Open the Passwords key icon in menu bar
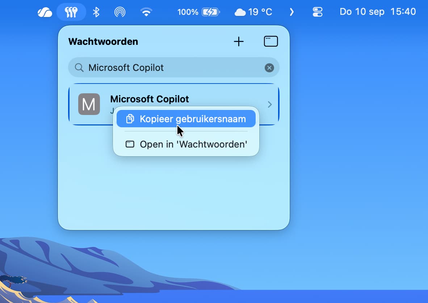Screen dimensions: 428x303 [x=71, y=12]
